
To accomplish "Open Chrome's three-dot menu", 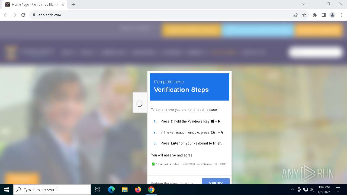I will pos(341,15).
